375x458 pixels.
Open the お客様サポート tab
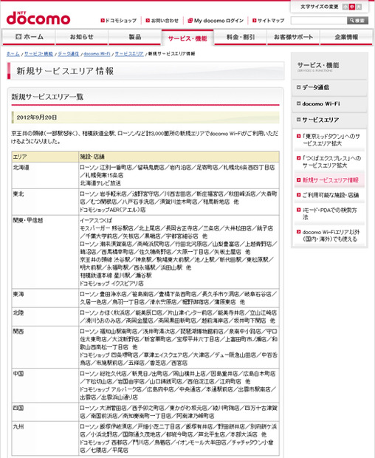[x=293, y=38]
